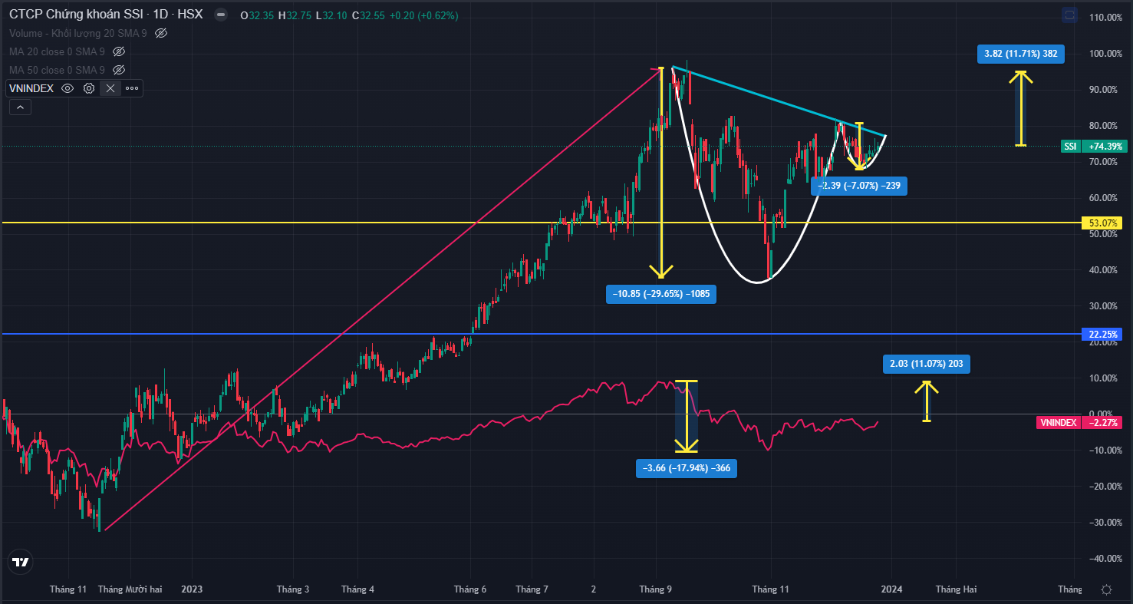
Task: Toggle VNINDEX visibility eye
Action: [68, 88]
